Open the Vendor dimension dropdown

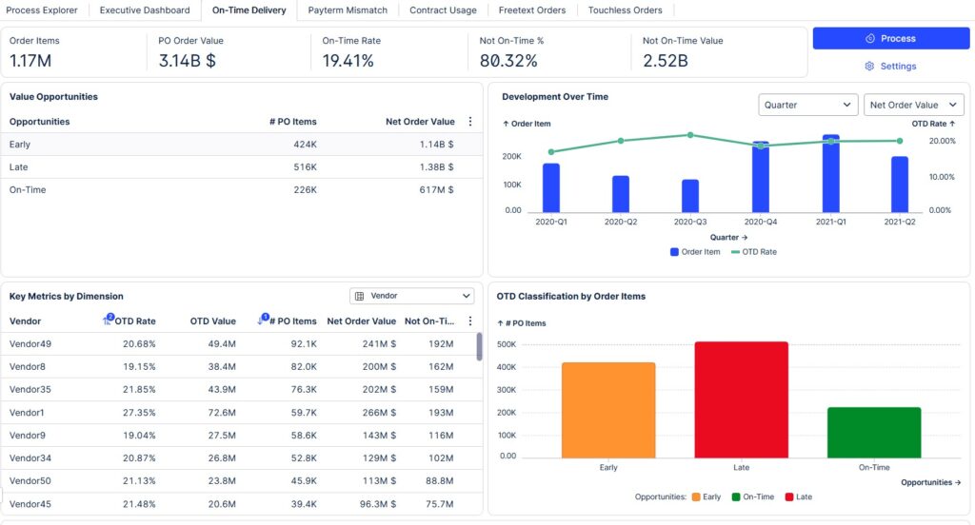[411, 296]
